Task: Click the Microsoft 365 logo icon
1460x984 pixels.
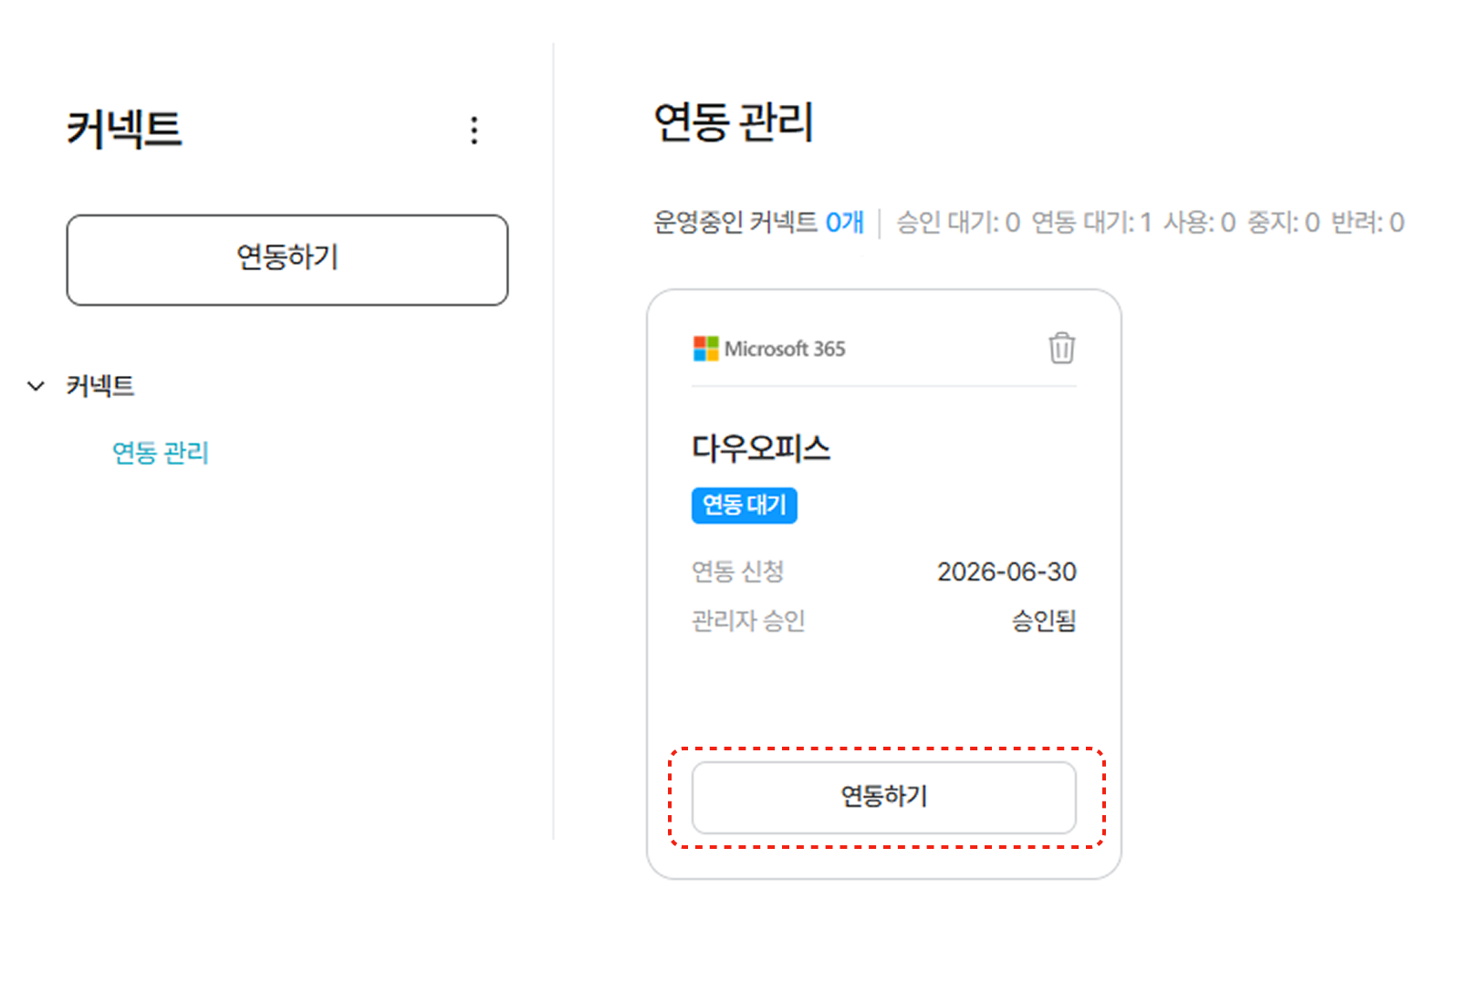Action: click(705, 349)
